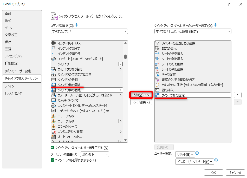The height and width of the screenshot is (178, 247).
Task: Open ツールバーの位置 dropdown showing リボンの下
Action: (95, 154)
